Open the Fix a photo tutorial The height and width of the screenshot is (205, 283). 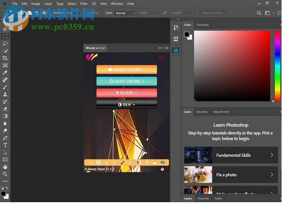click(231, 175)
